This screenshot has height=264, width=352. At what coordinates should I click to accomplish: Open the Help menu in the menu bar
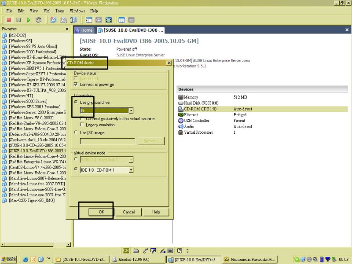tap(94, 11)
